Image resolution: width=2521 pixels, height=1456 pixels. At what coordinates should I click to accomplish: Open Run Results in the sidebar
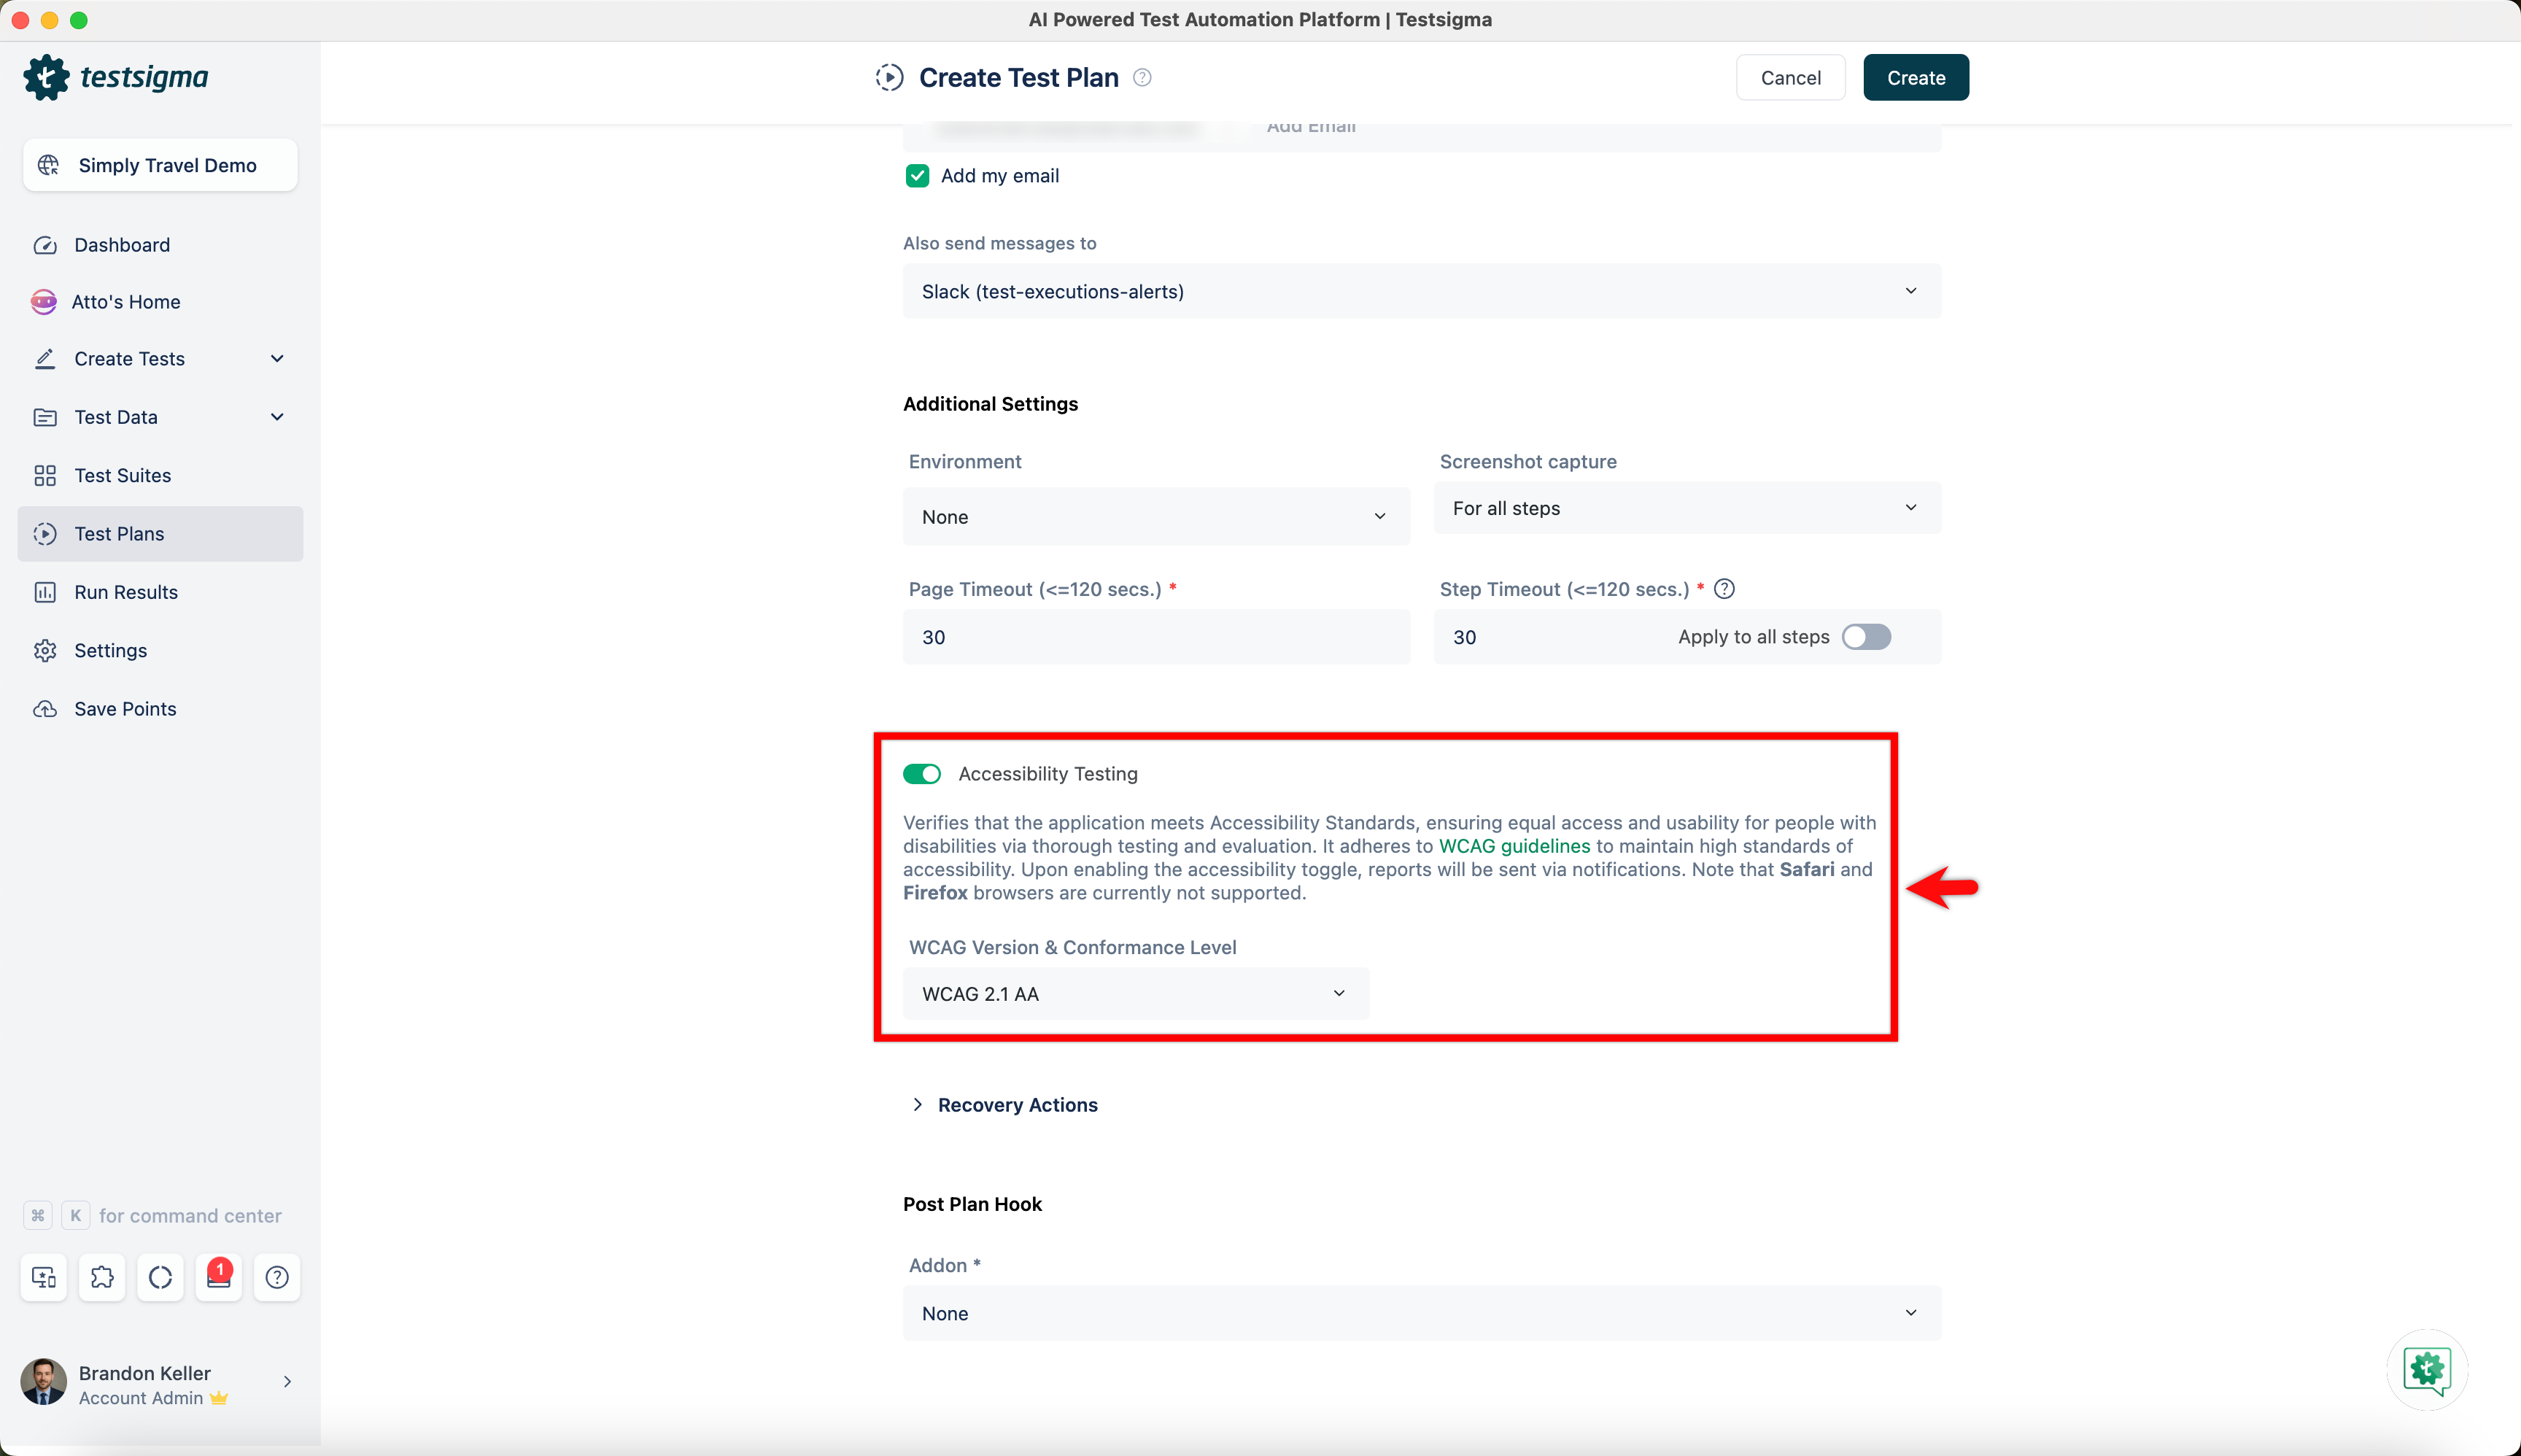126,592
